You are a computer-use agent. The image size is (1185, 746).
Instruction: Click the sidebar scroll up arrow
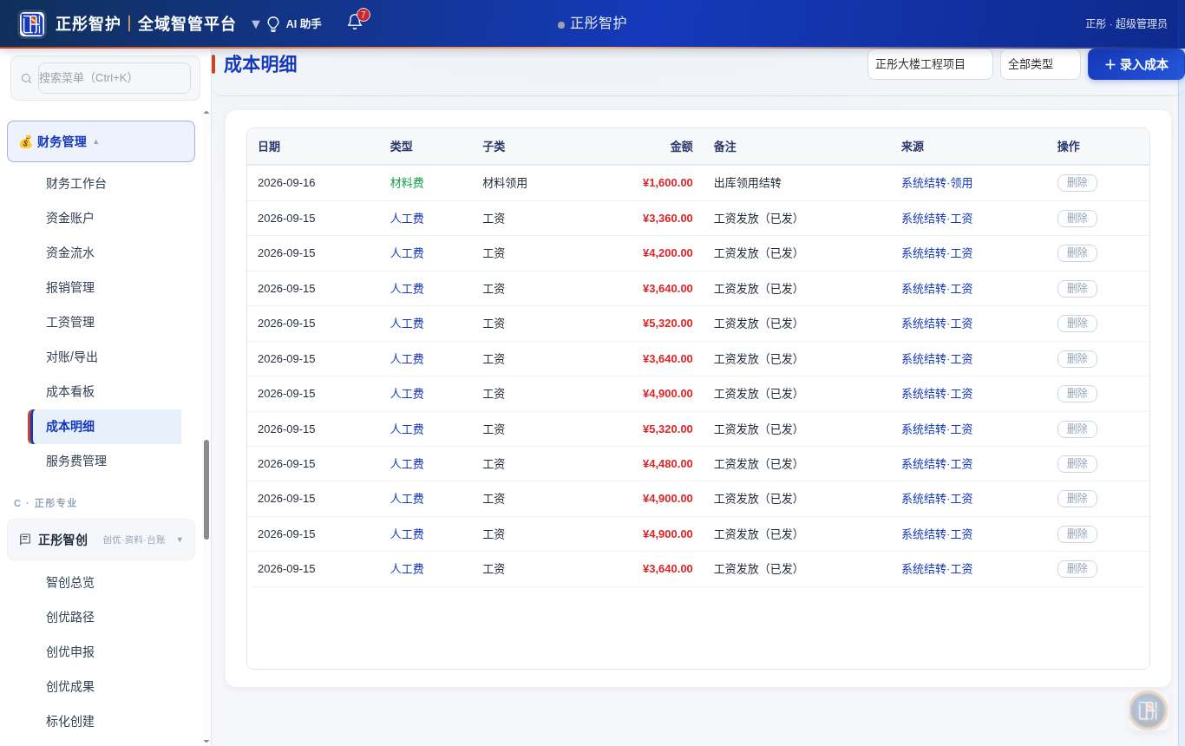(x=206, y=112)
